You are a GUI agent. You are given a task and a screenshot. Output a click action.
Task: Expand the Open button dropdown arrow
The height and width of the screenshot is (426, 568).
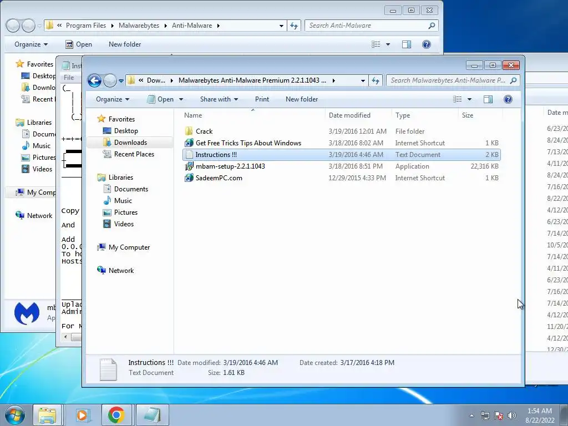[x=181, y=99]
